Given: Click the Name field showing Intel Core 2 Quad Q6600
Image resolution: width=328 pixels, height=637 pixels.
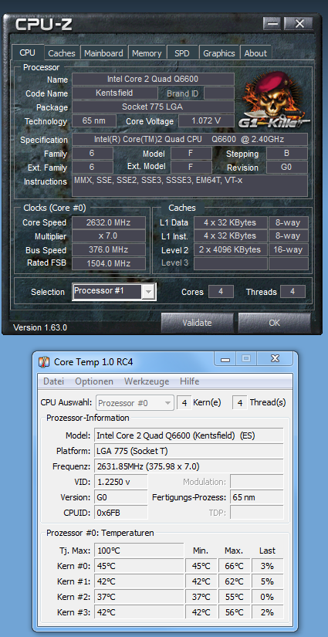Looking at the screenshot, I should pyautogui.click(x=153, y=80).
